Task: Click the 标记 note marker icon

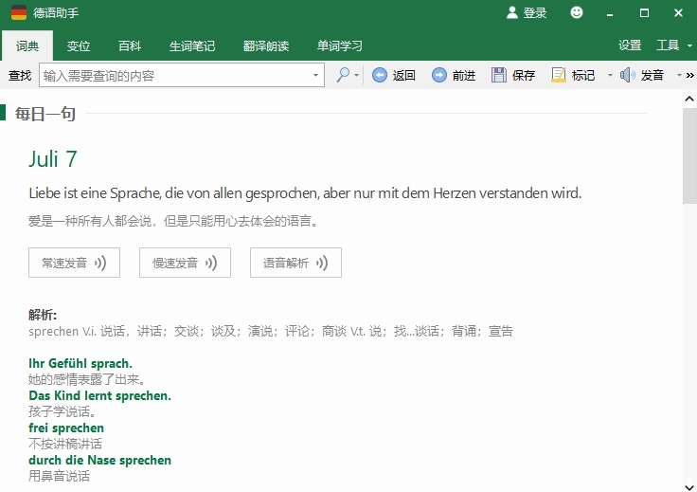Action: point(559,75)
